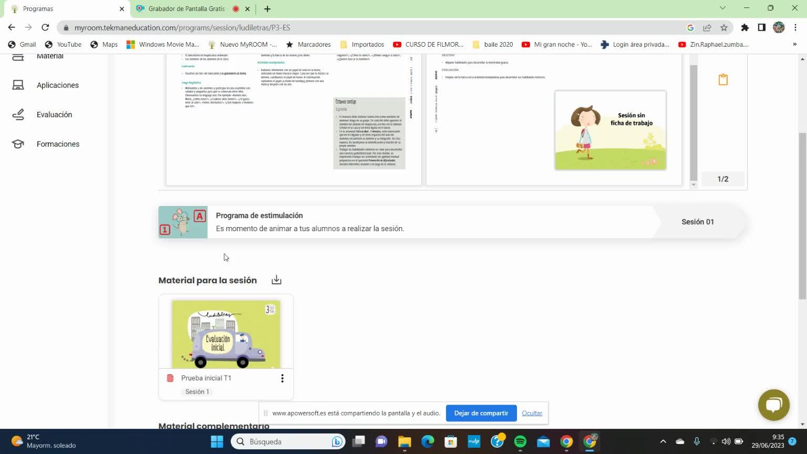
Task: Launch Spotify from the taskbar
Action: 520,441
